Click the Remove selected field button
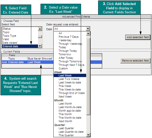The width and height of the screenshot is (152, 138). pyautogui.click(x=135, y=61)
